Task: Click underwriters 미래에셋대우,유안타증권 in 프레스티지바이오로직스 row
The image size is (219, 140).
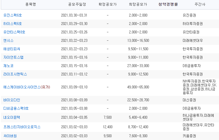Action: tap(198, 127)
